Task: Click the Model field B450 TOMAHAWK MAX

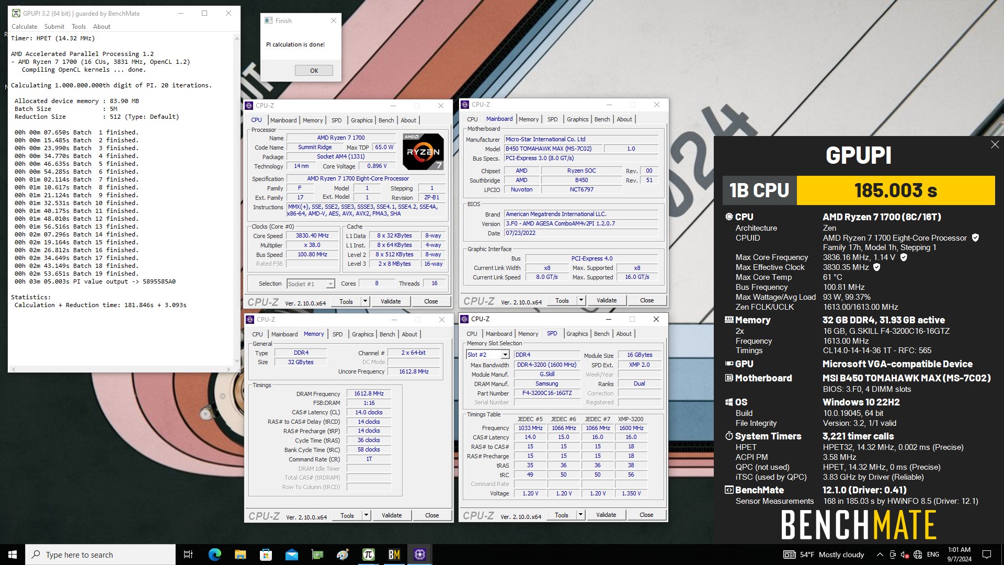Action: pos(553,149)
